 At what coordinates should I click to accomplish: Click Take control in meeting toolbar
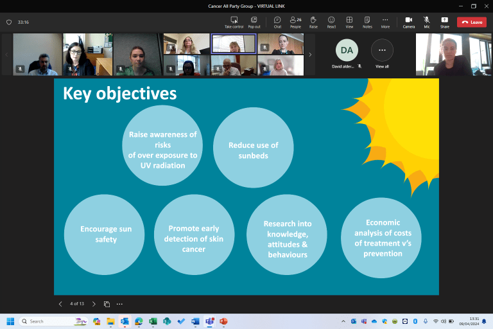coord(234,22)
